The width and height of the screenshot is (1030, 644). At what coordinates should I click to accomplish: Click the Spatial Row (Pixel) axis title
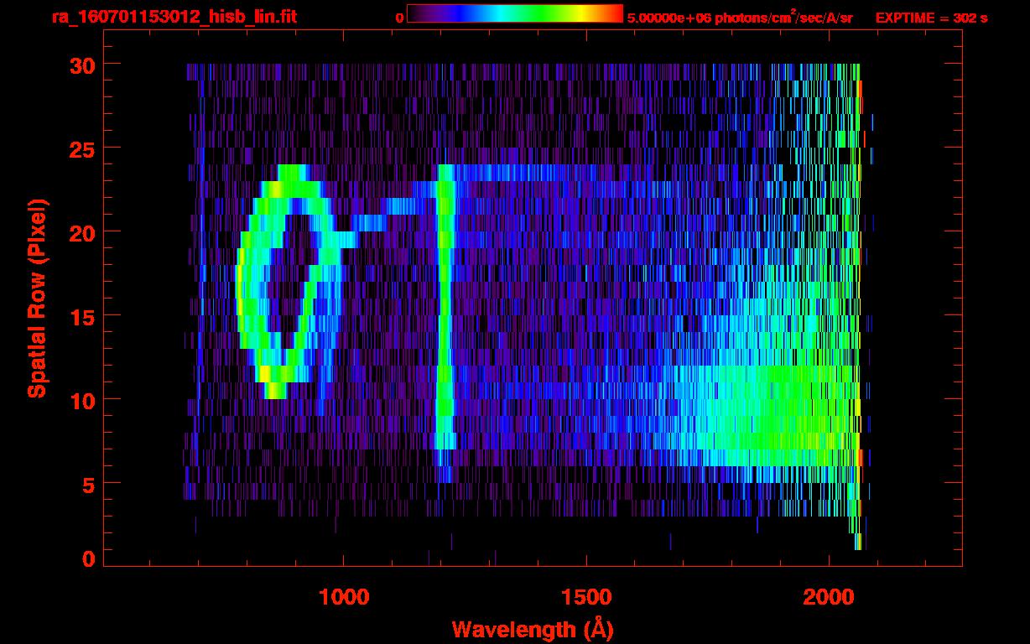tap(37, 298)
